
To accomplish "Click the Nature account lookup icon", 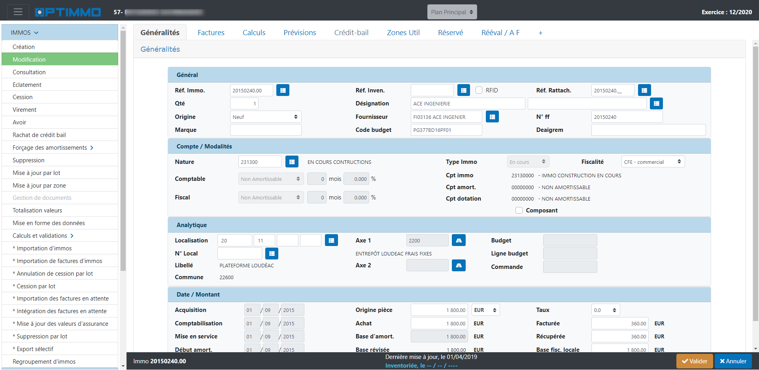I will pyautogui.click(x=292, y=162).
